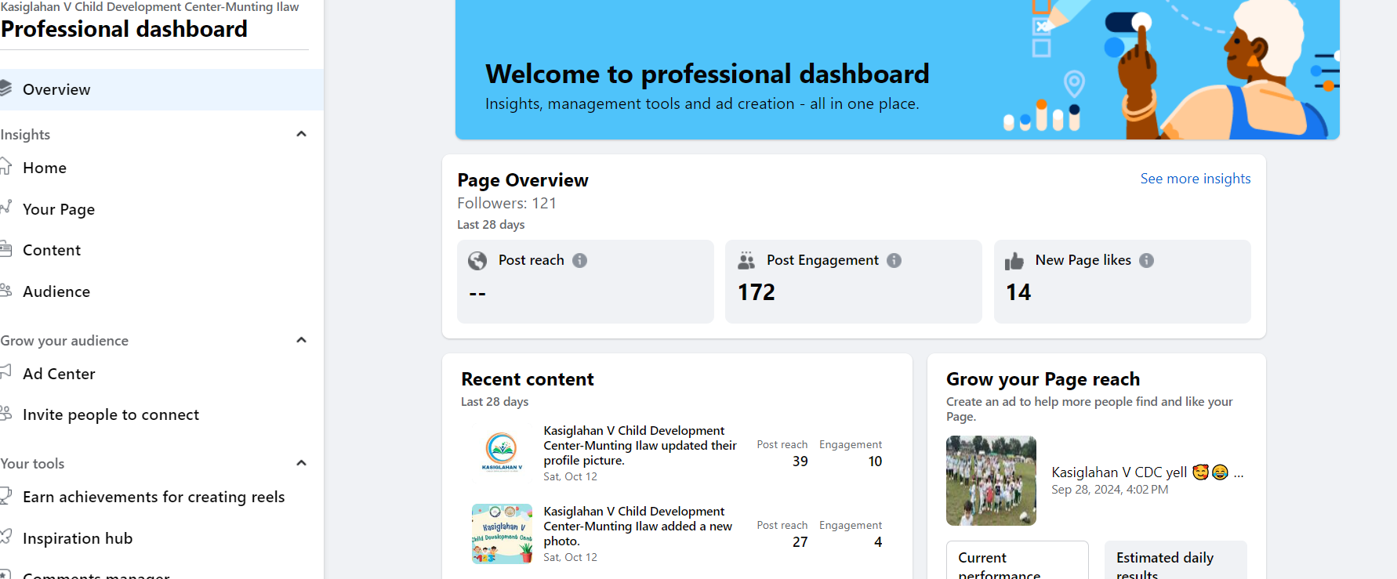Click the Ad Center megaphone icon
The height and width of the screenshot is (579, 1397).
[x=5, y=373]
